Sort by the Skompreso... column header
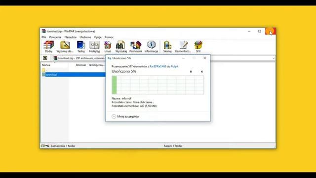Viewport: 316px width, 178px height. tap(97, 65)
